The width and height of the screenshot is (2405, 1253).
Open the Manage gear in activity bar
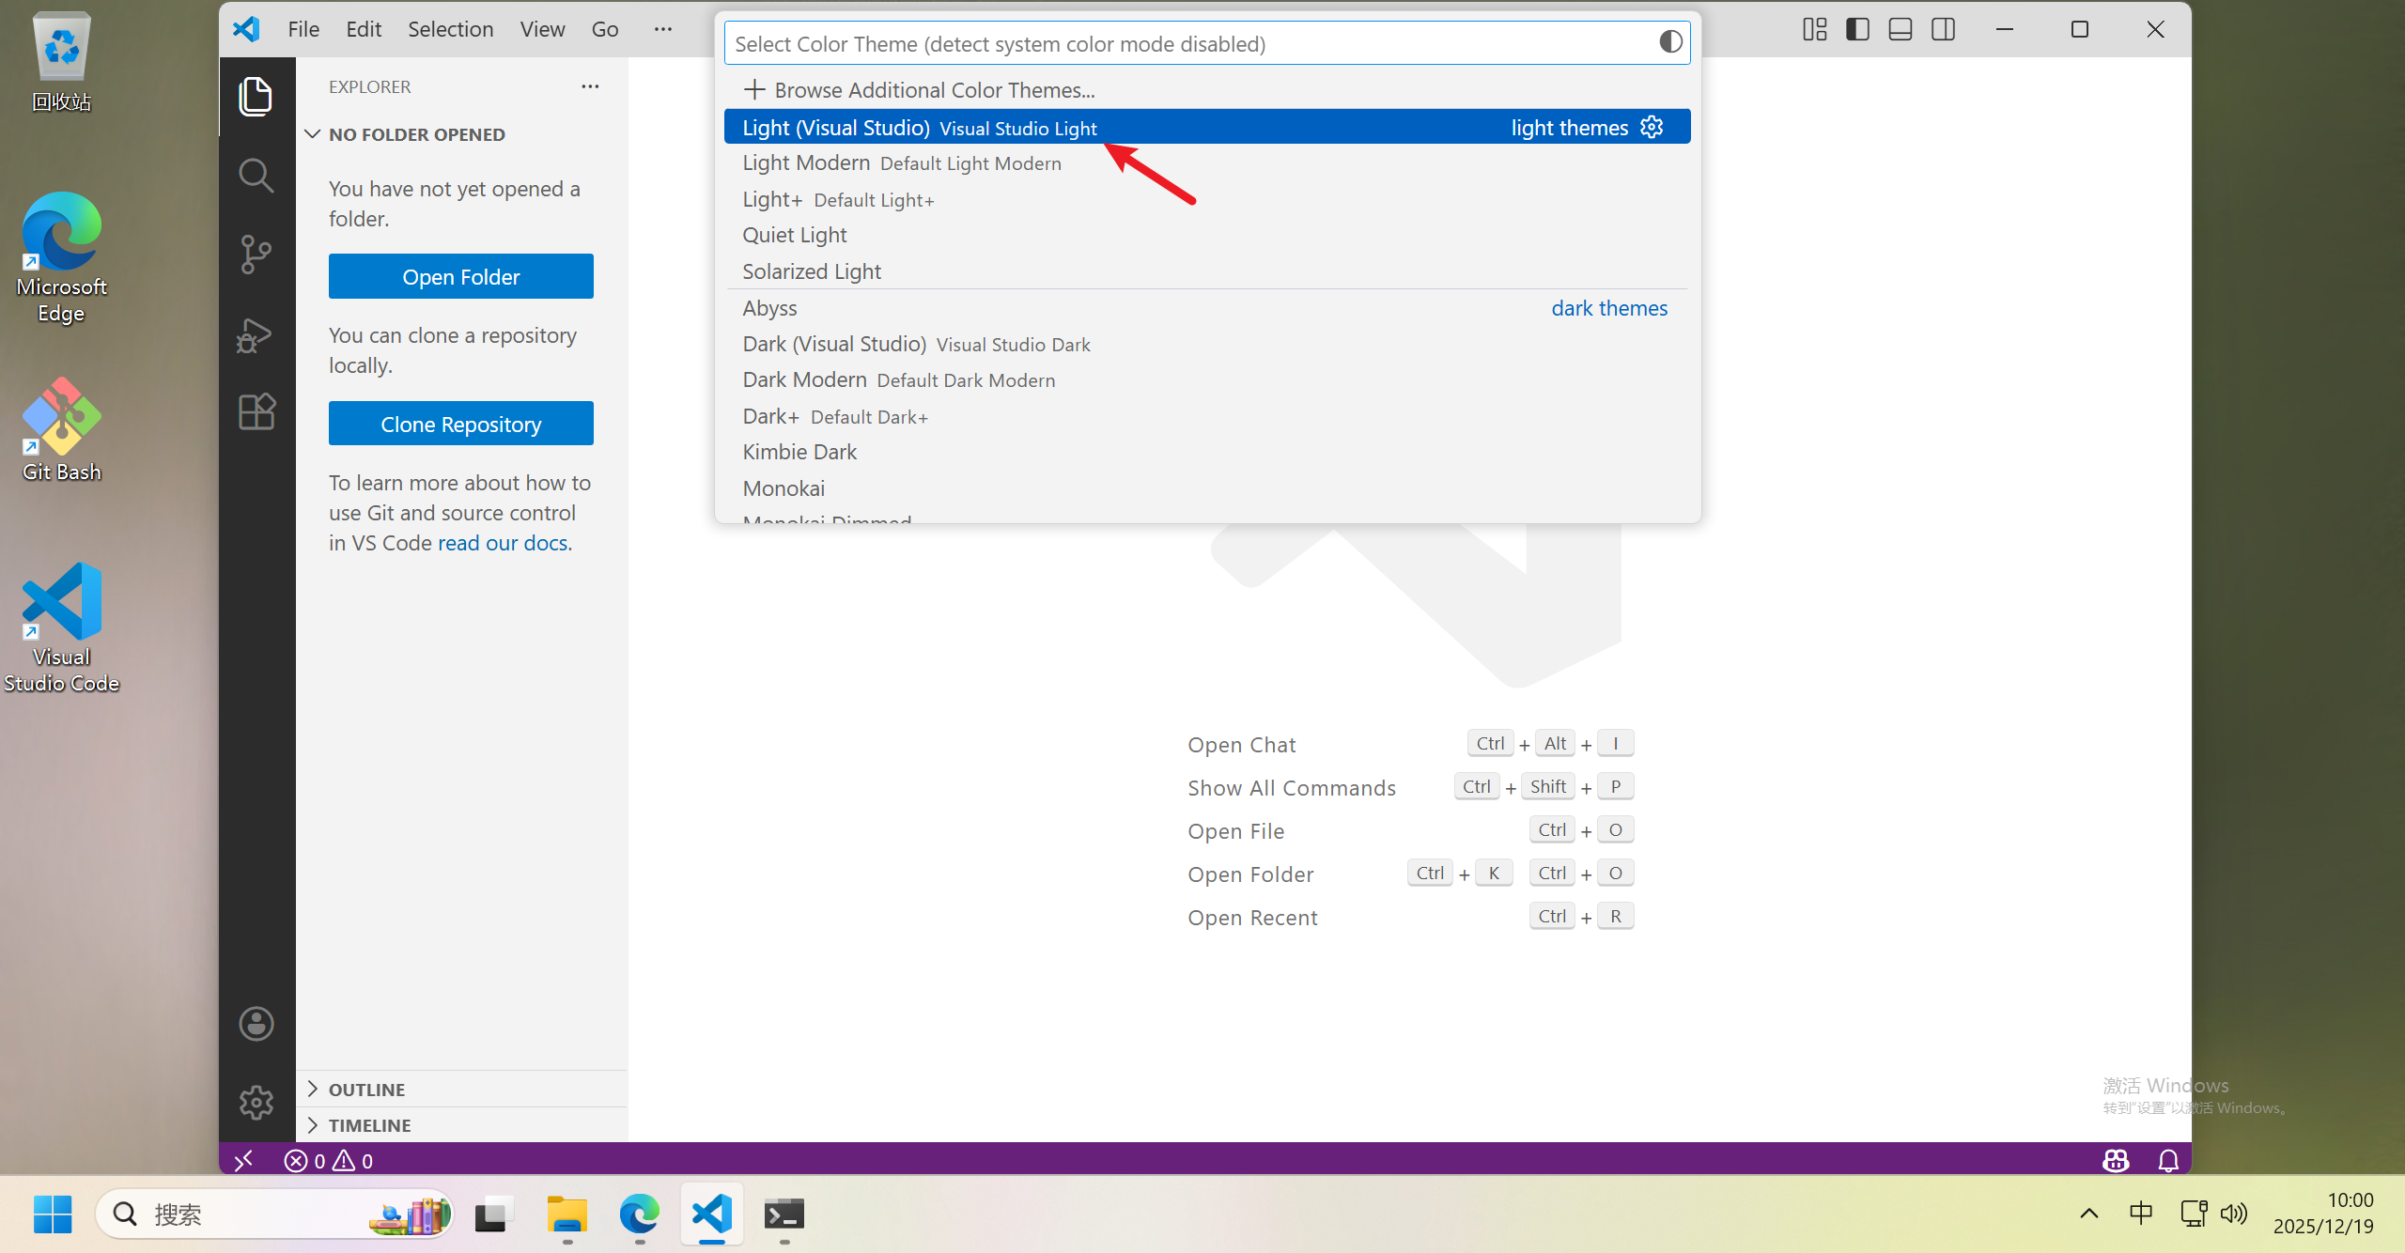[x=256, y=1102]
